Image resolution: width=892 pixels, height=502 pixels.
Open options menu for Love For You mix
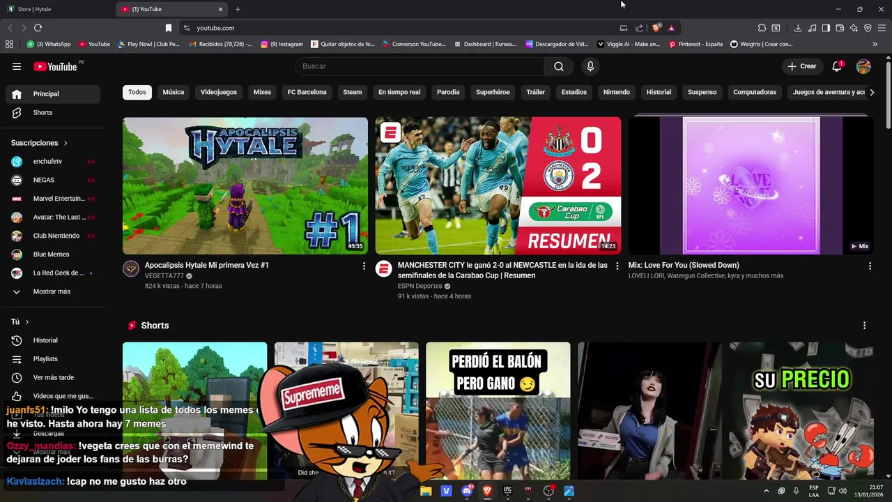(x=870, y=266)
